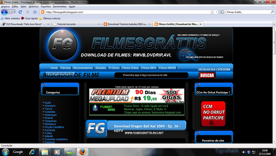The width and height of the screenshot is (276, 156).
Task: Open the Ajuda menu
Action: 72,6
